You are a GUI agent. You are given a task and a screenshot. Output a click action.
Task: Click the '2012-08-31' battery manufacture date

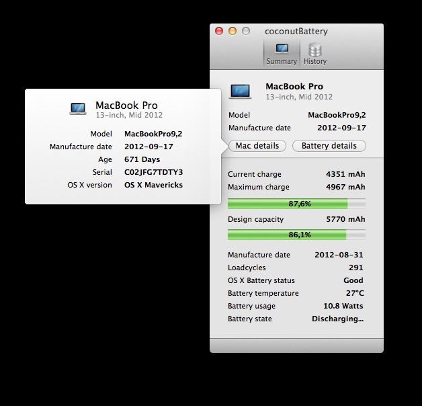(339, 255)
